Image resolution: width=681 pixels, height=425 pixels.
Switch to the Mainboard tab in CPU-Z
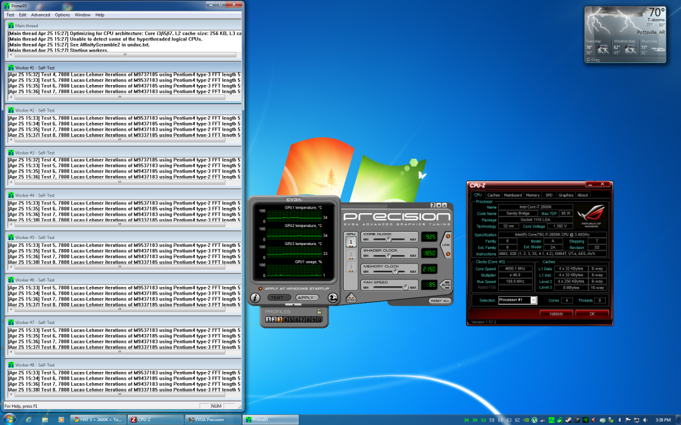(x=513, y=195)
